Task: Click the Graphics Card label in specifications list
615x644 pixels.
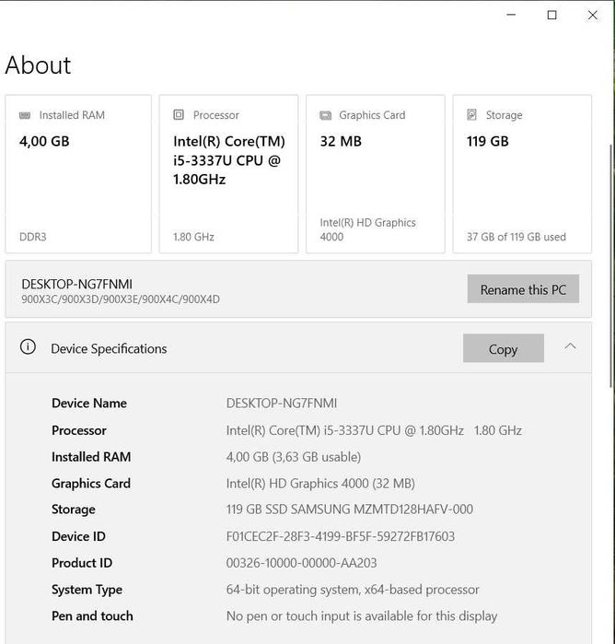Action: coord(91,484)
